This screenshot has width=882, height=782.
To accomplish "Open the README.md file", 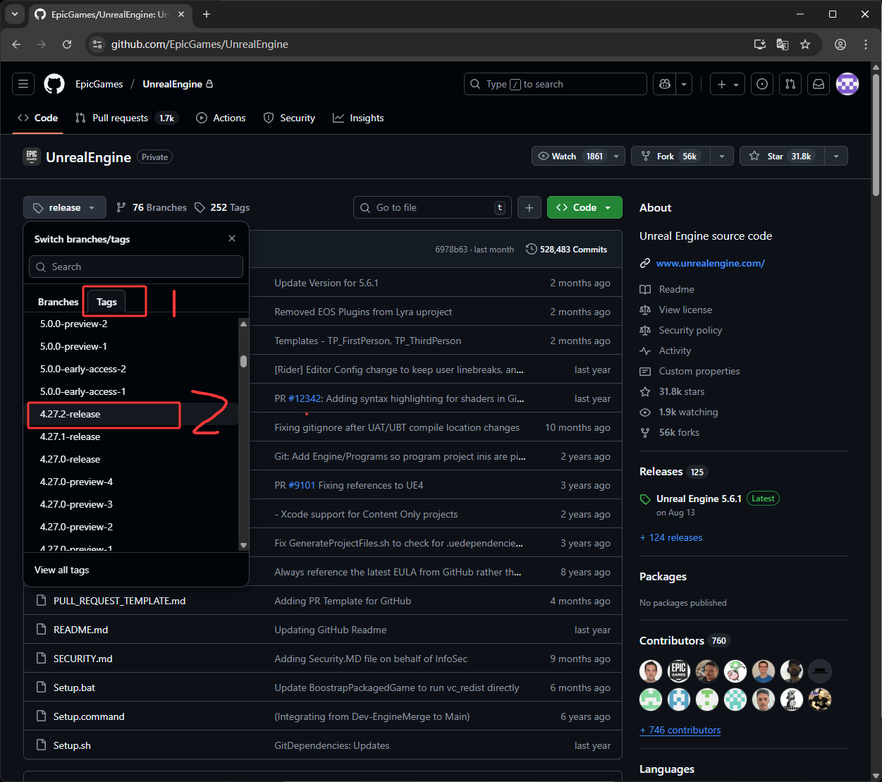I will 80,630.
